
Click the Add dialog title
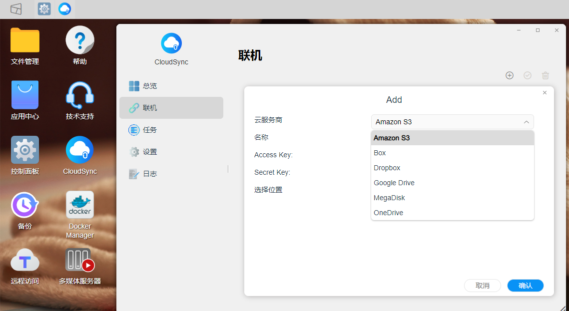coord(394,100)
